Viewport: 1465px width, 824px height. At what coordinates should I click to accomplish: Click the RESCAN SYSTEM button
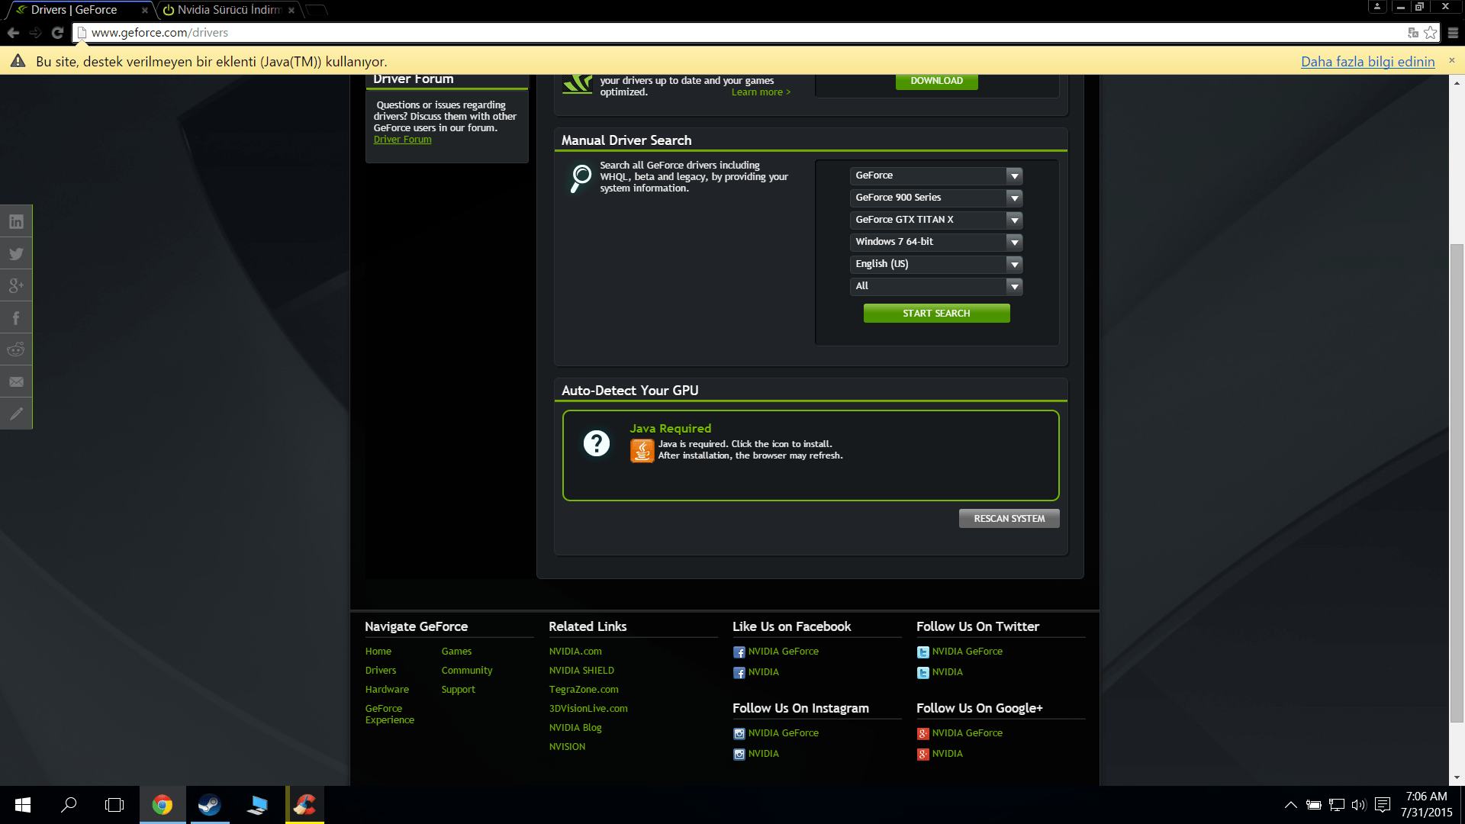click(1009, 519)
